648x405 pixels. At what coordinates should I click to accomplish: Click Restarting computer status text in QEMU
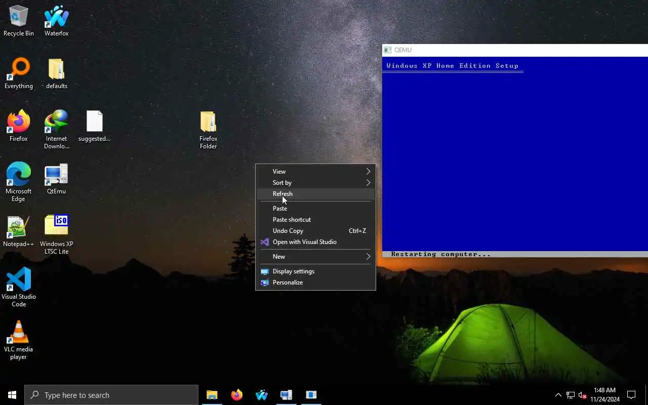pyautogui.click(x=440, y=254)
